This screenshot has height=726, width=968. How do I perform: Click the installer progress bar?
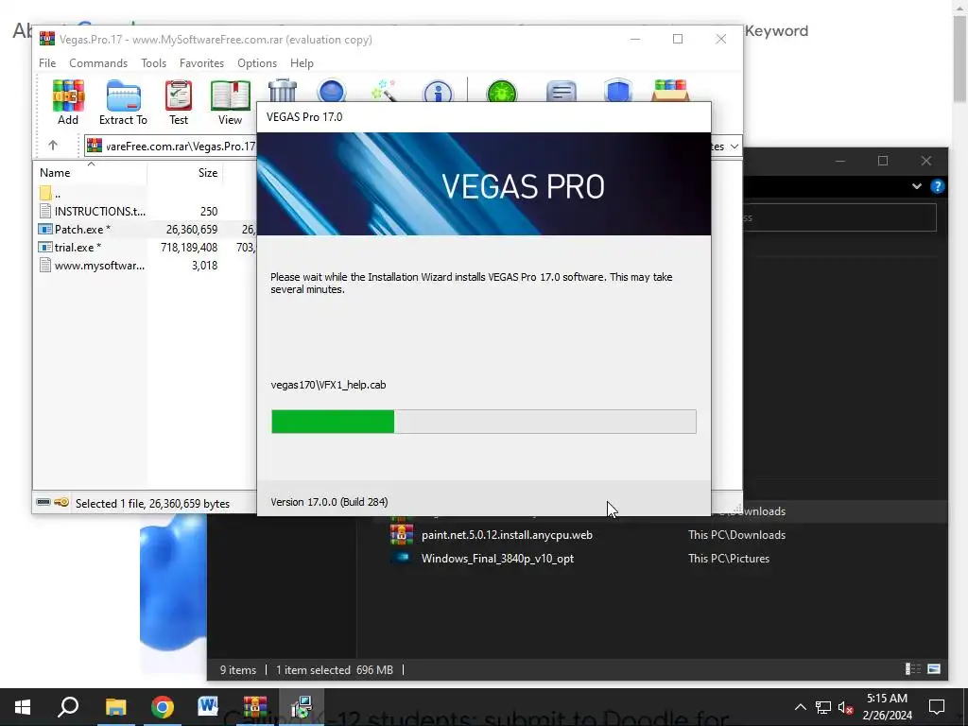pos(483,422)
